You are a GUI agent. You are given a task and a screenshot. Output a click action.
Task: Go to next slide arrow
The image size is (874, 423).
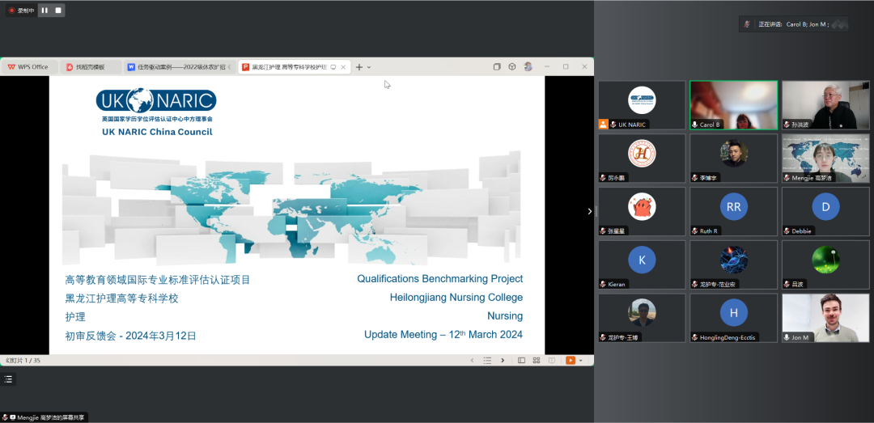[502, 360]
